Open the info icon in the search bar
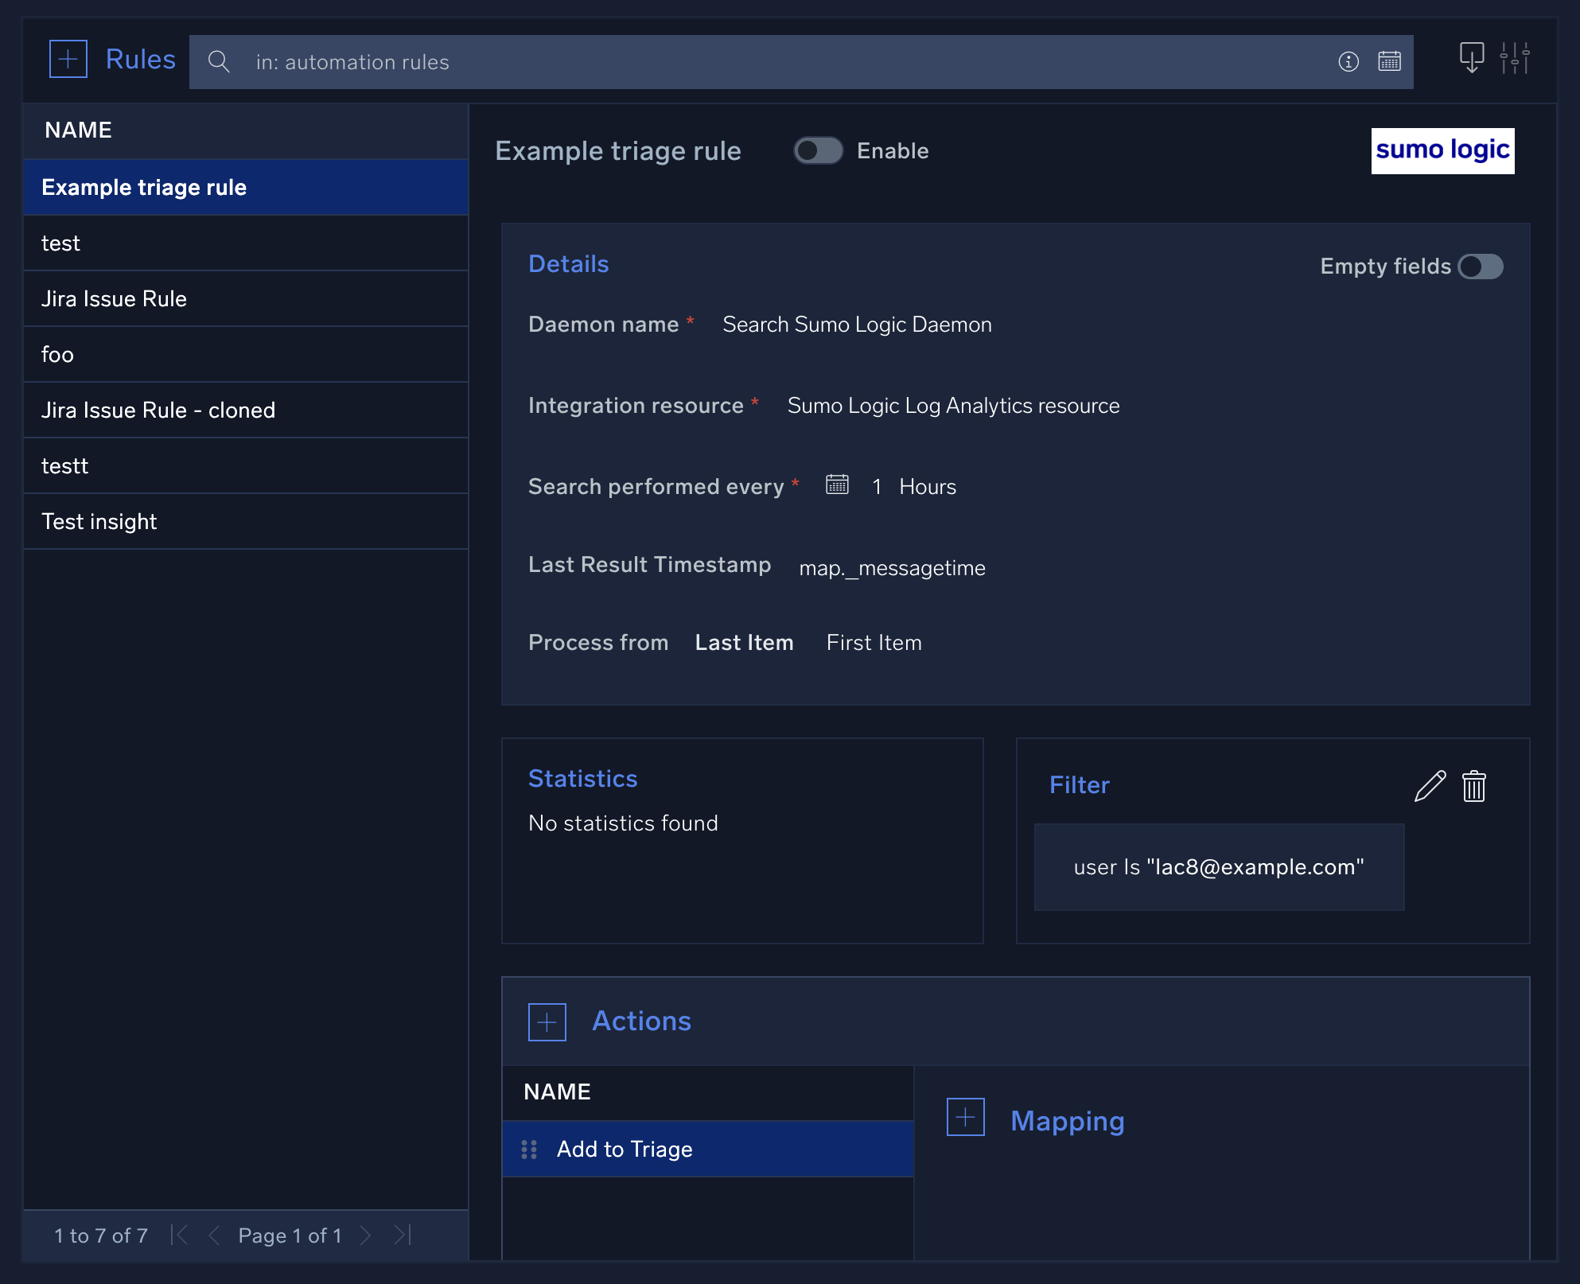This screenshot has height=1284, width=1580. (1348, 62)
